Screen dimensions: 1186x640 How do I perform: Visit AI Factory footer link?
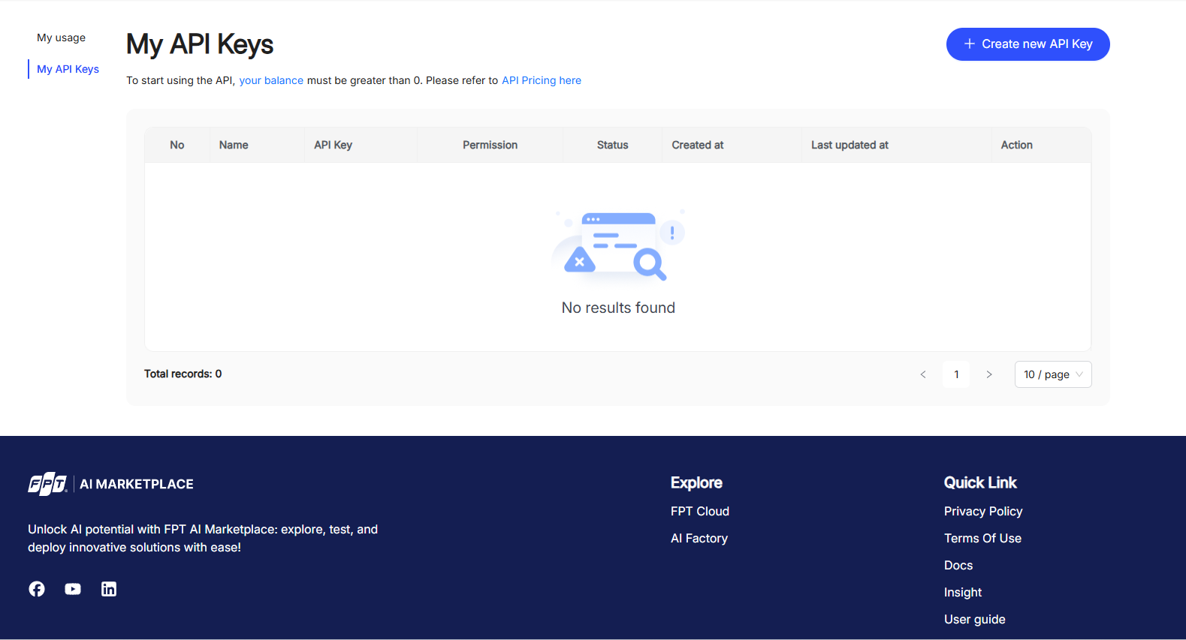[x=699, y=538]
